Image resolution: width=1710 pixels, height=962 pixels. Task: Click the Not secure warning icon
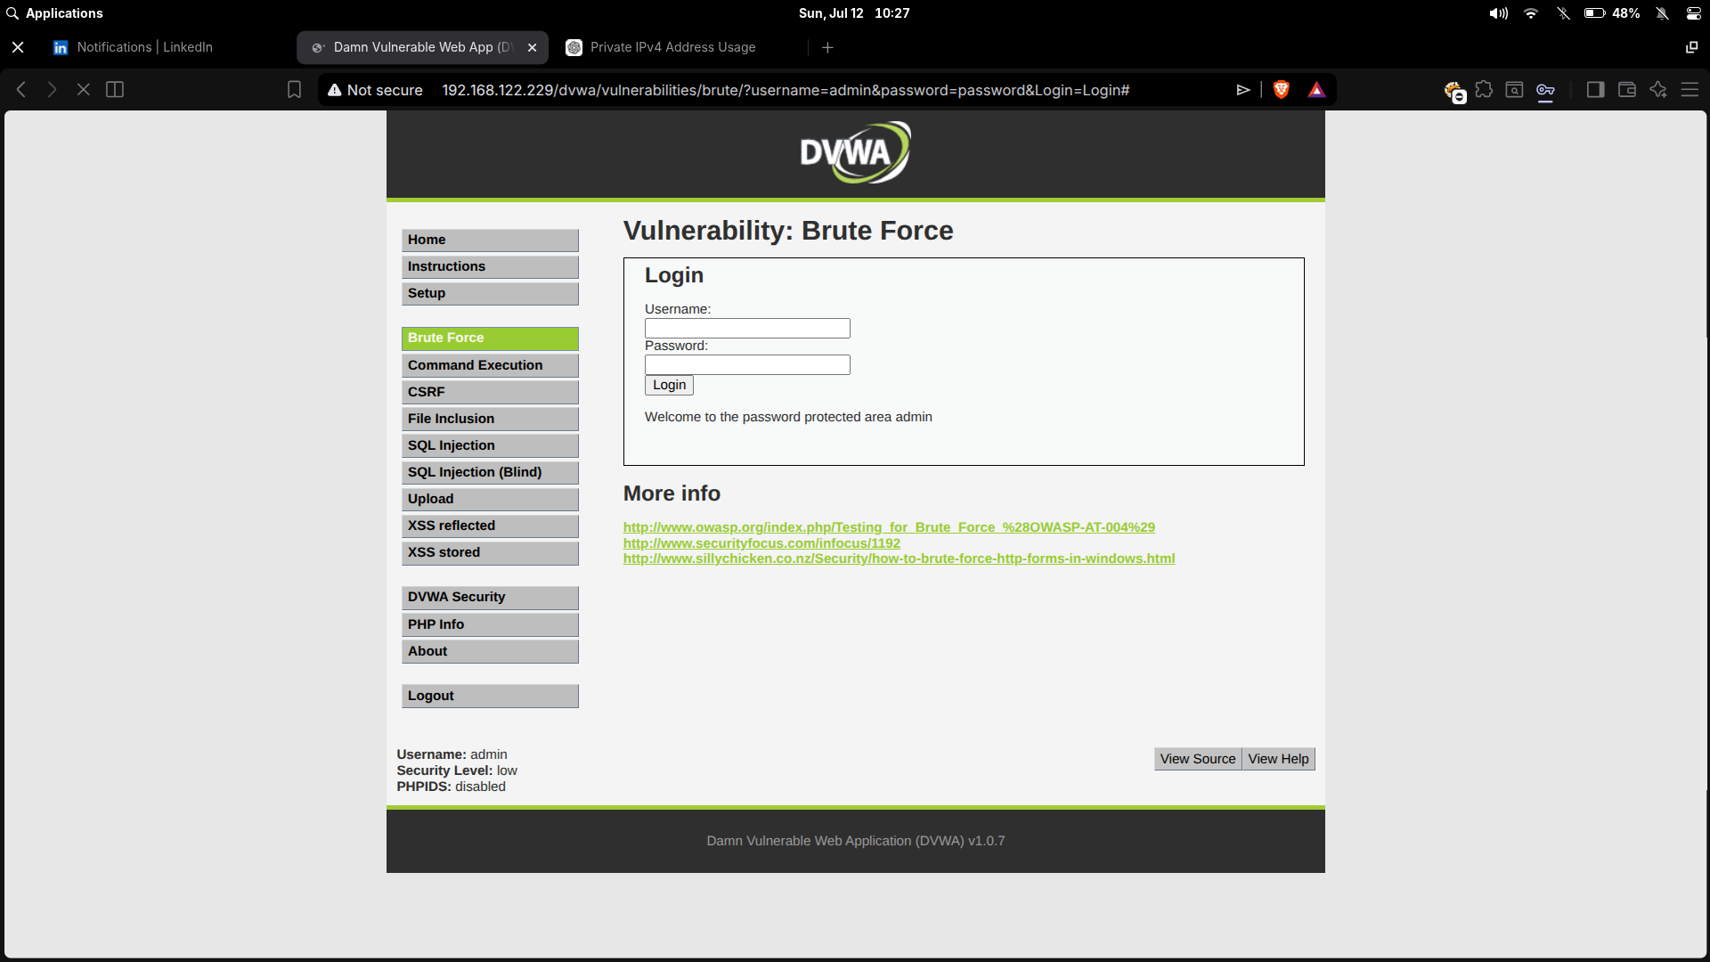click(335, 90)
